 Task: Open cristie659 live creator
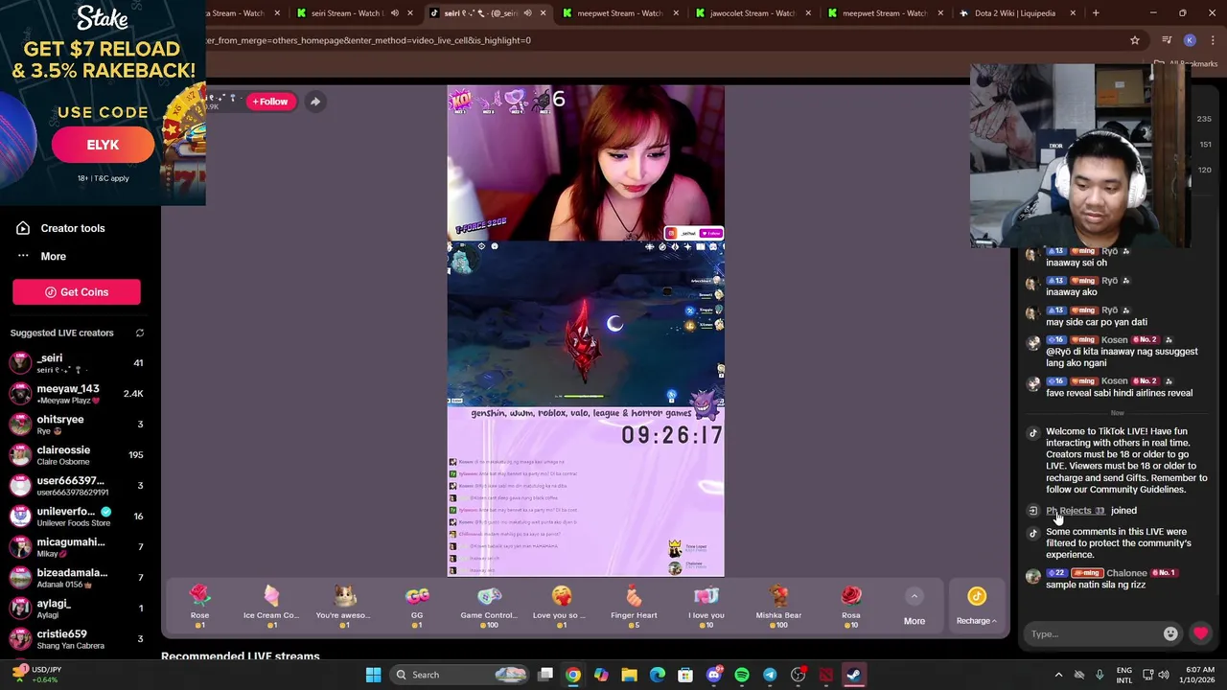[77, 639]
